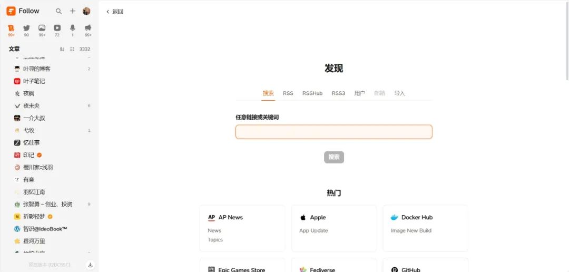The height and width of the screenshot is (272, 569).
Task: Open the Topics route under AP News
Action: [x=215, y=240]
